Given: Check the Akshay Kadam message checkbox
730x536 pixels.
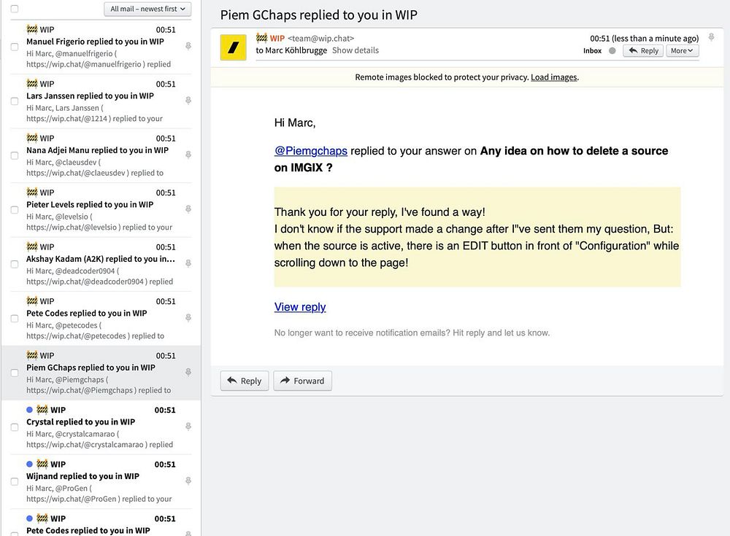Looking at the screenshot, I should pos(15,264).
